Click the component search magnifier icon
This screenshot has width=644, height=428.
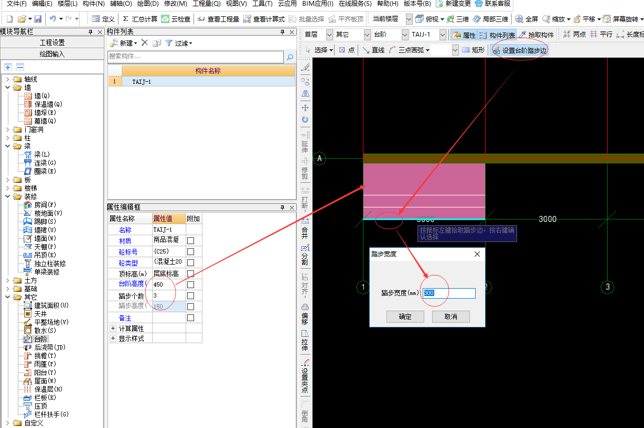point(289,57)
